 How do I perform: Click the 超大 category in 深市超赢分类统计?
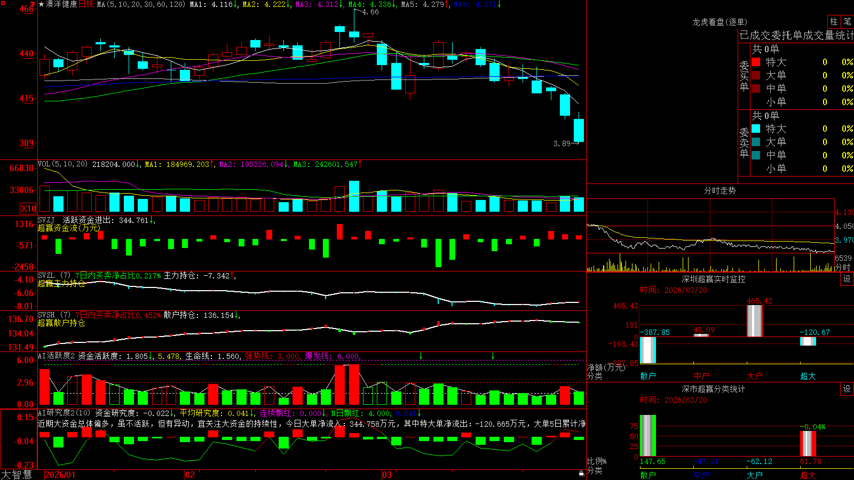point(808,475)
